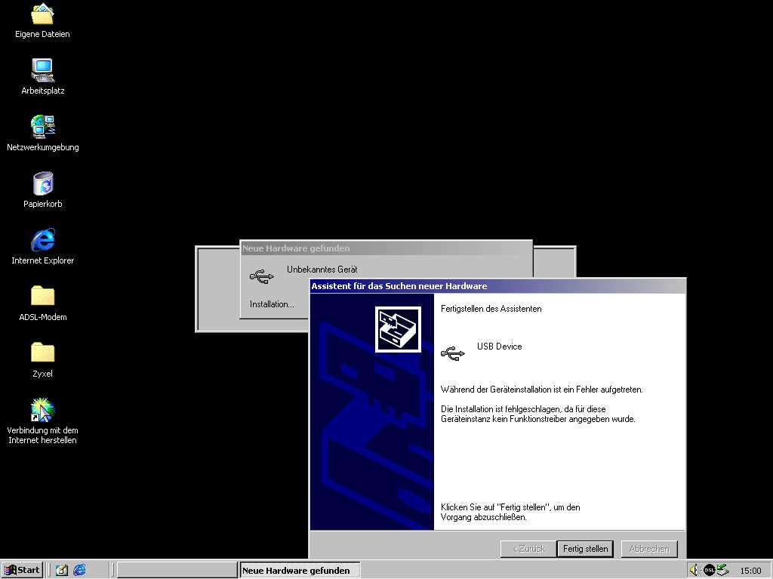Image resolution: width=773 pixels, height=579 pixels.
Task: Select the Papierkorb recycle bin icon
Action: point(42,184)
